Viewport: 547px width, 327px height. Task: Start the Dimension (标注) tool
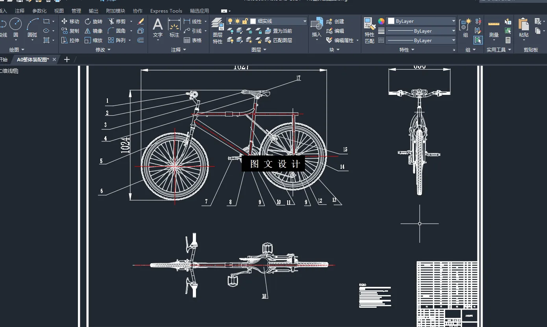pos(174,28)
